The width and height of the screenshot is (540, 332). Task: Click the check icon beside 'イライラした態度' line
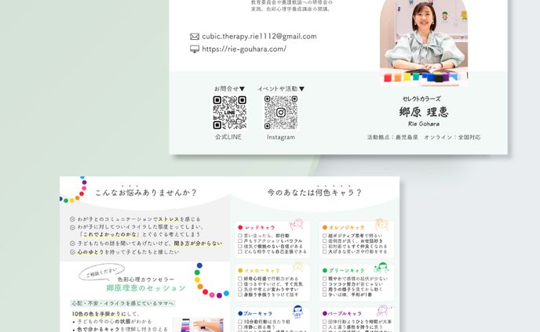pos(72,227)
